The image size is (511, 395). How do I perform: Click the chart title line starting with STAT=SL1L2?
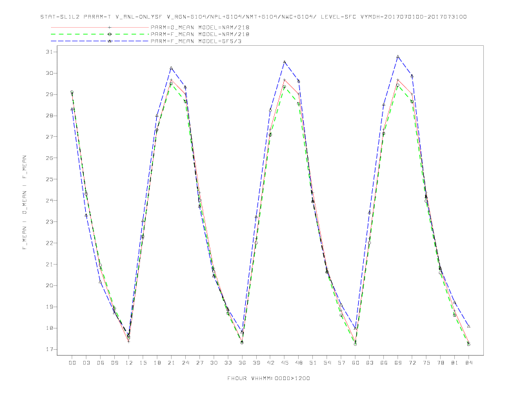click(254, 17)
